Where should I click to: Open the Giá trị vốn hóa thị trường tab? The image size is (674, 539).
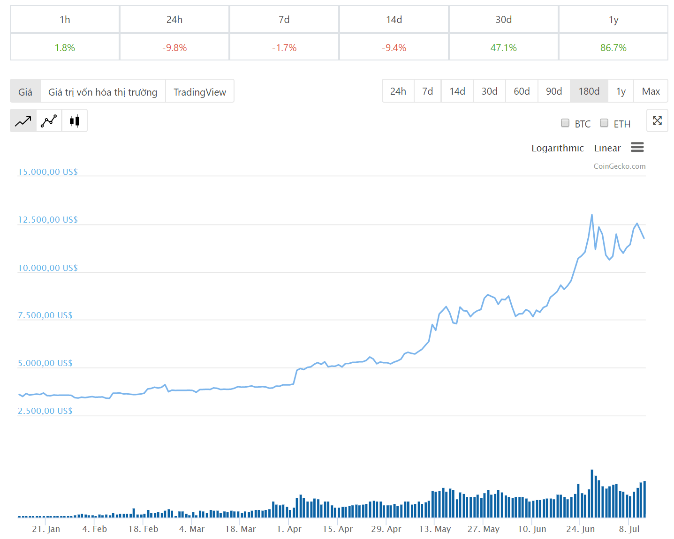(x=103, y=91)
